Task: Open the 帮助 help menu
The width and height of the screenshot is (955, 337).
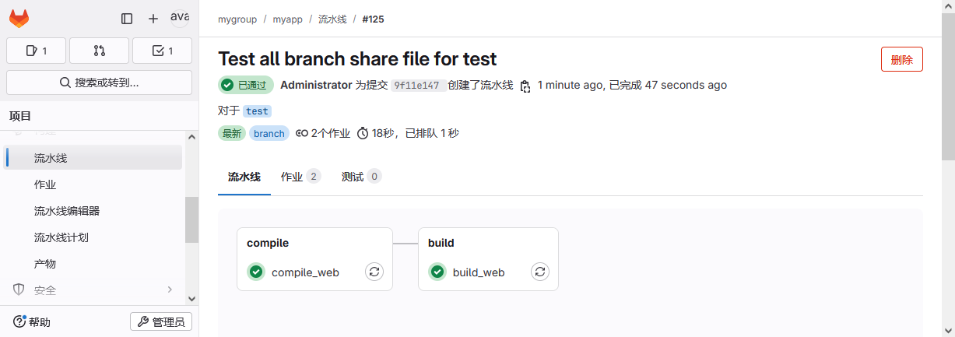Action: click(32, 321)
